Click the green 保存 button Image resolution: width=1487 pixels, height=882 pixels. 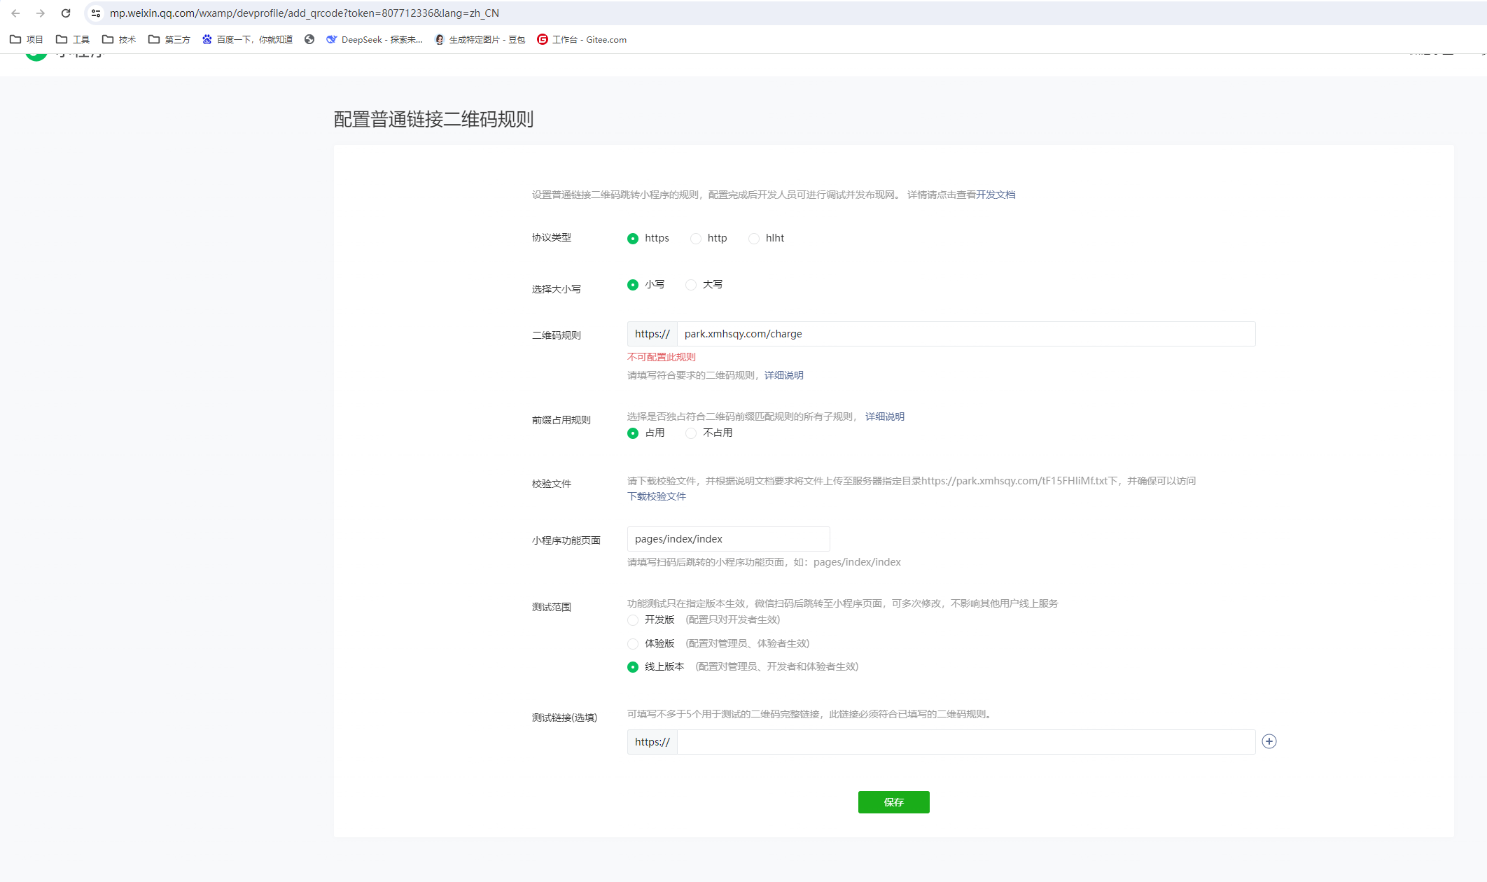[x=893, y=802]
